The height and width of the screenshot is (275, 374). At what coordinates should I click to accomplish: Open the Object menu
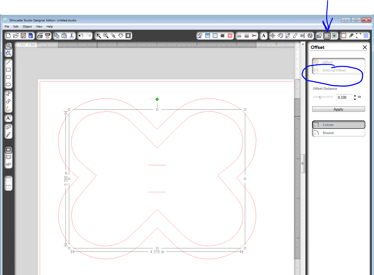[x=27, y=27]
